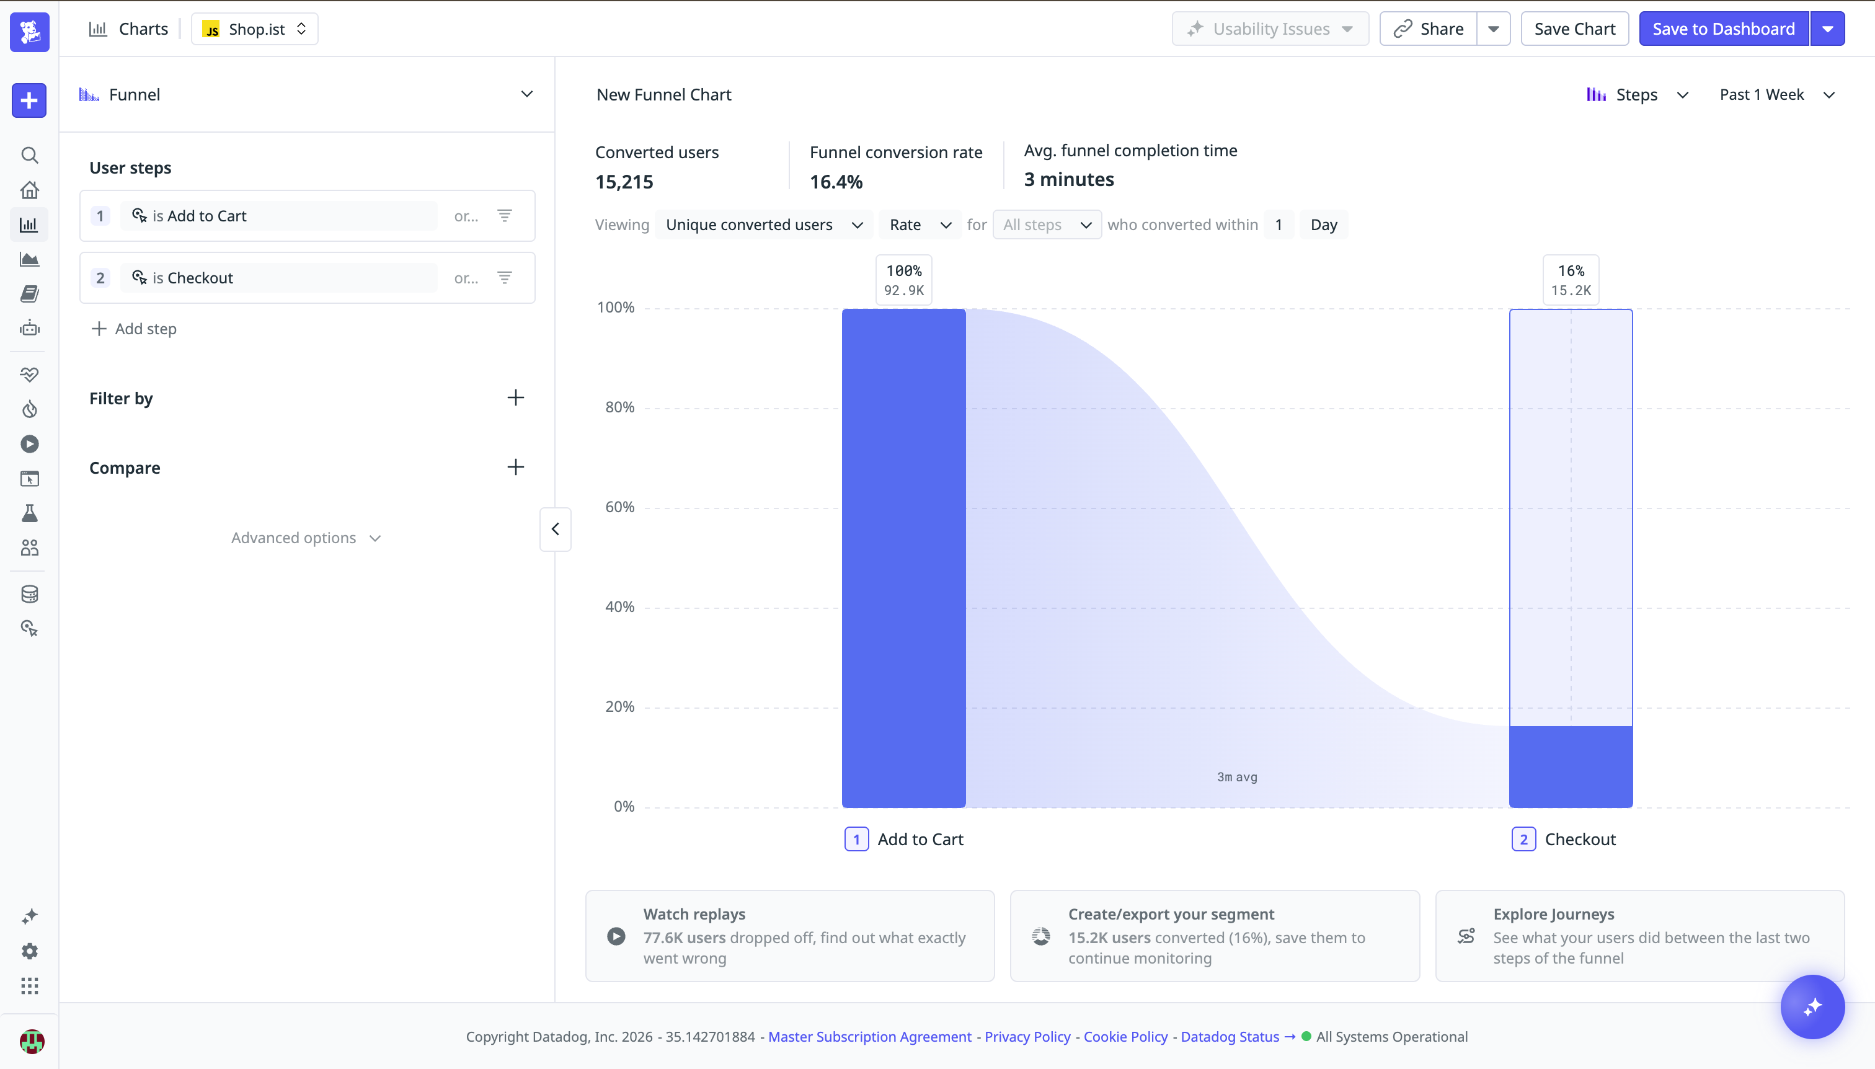Open the Usability Issues dropdown
Image resolution: width=1875 pixels, height=1069 pixels.
pyautogui.click(x=1270, y=29)
